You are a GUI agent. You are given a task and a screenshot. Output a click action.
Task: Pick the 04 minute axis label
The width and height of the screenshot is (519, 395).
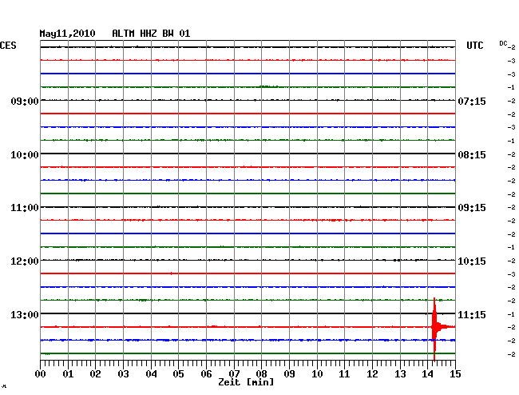click(151, 374)
